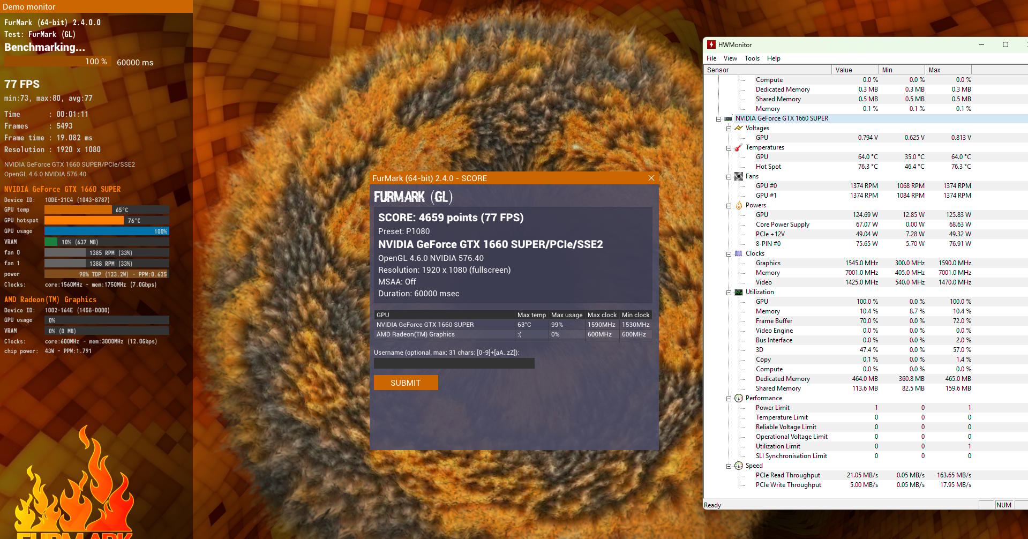The width and height of the screenshot is (1028, 539).
Task: Click the fan 0 1385 RPM bar
Action: (107, 252)
